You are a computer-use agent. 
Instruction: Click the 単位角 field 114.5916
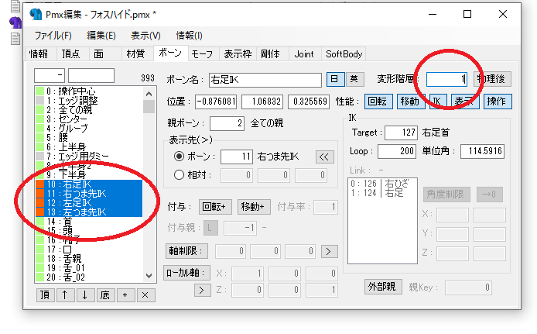(x=483, y=151)
